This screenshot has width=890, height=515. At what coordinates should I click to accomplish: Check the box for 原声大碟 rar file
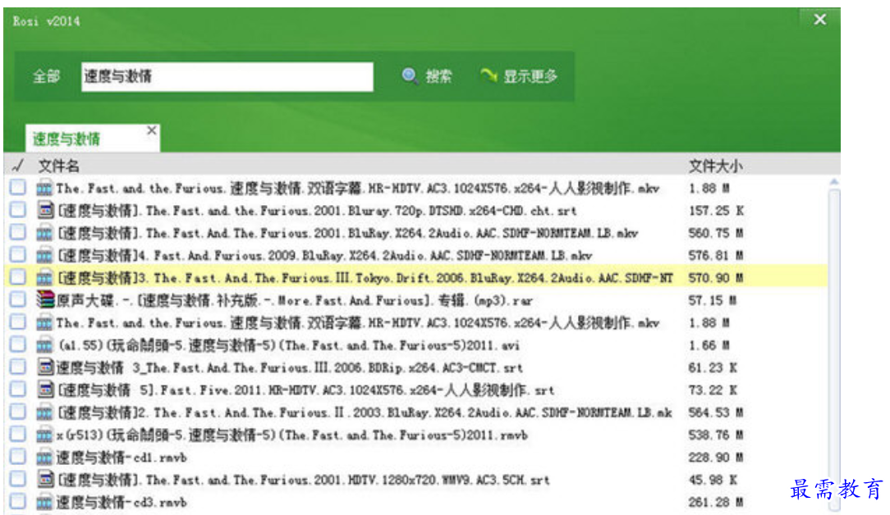tap(17, 299)
